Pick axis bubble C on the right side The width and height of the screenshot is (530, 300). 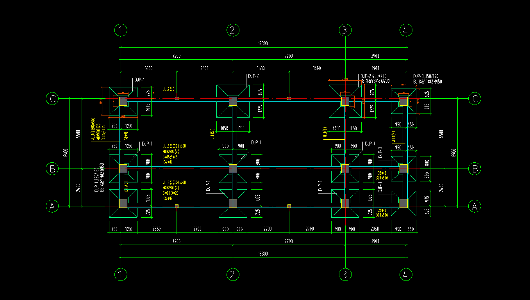[x=475, y=99]
